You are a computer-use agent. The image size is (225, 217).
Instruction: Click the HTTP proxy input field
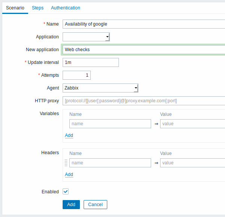pos(144,101)
